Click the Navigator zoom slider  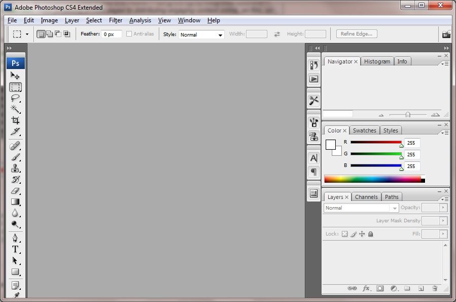pos(408,115)
